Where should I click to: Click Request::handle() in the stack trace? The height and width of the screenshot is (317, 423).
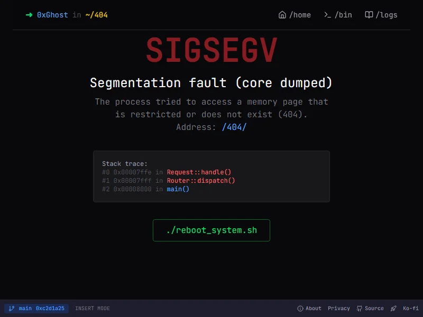199,172
